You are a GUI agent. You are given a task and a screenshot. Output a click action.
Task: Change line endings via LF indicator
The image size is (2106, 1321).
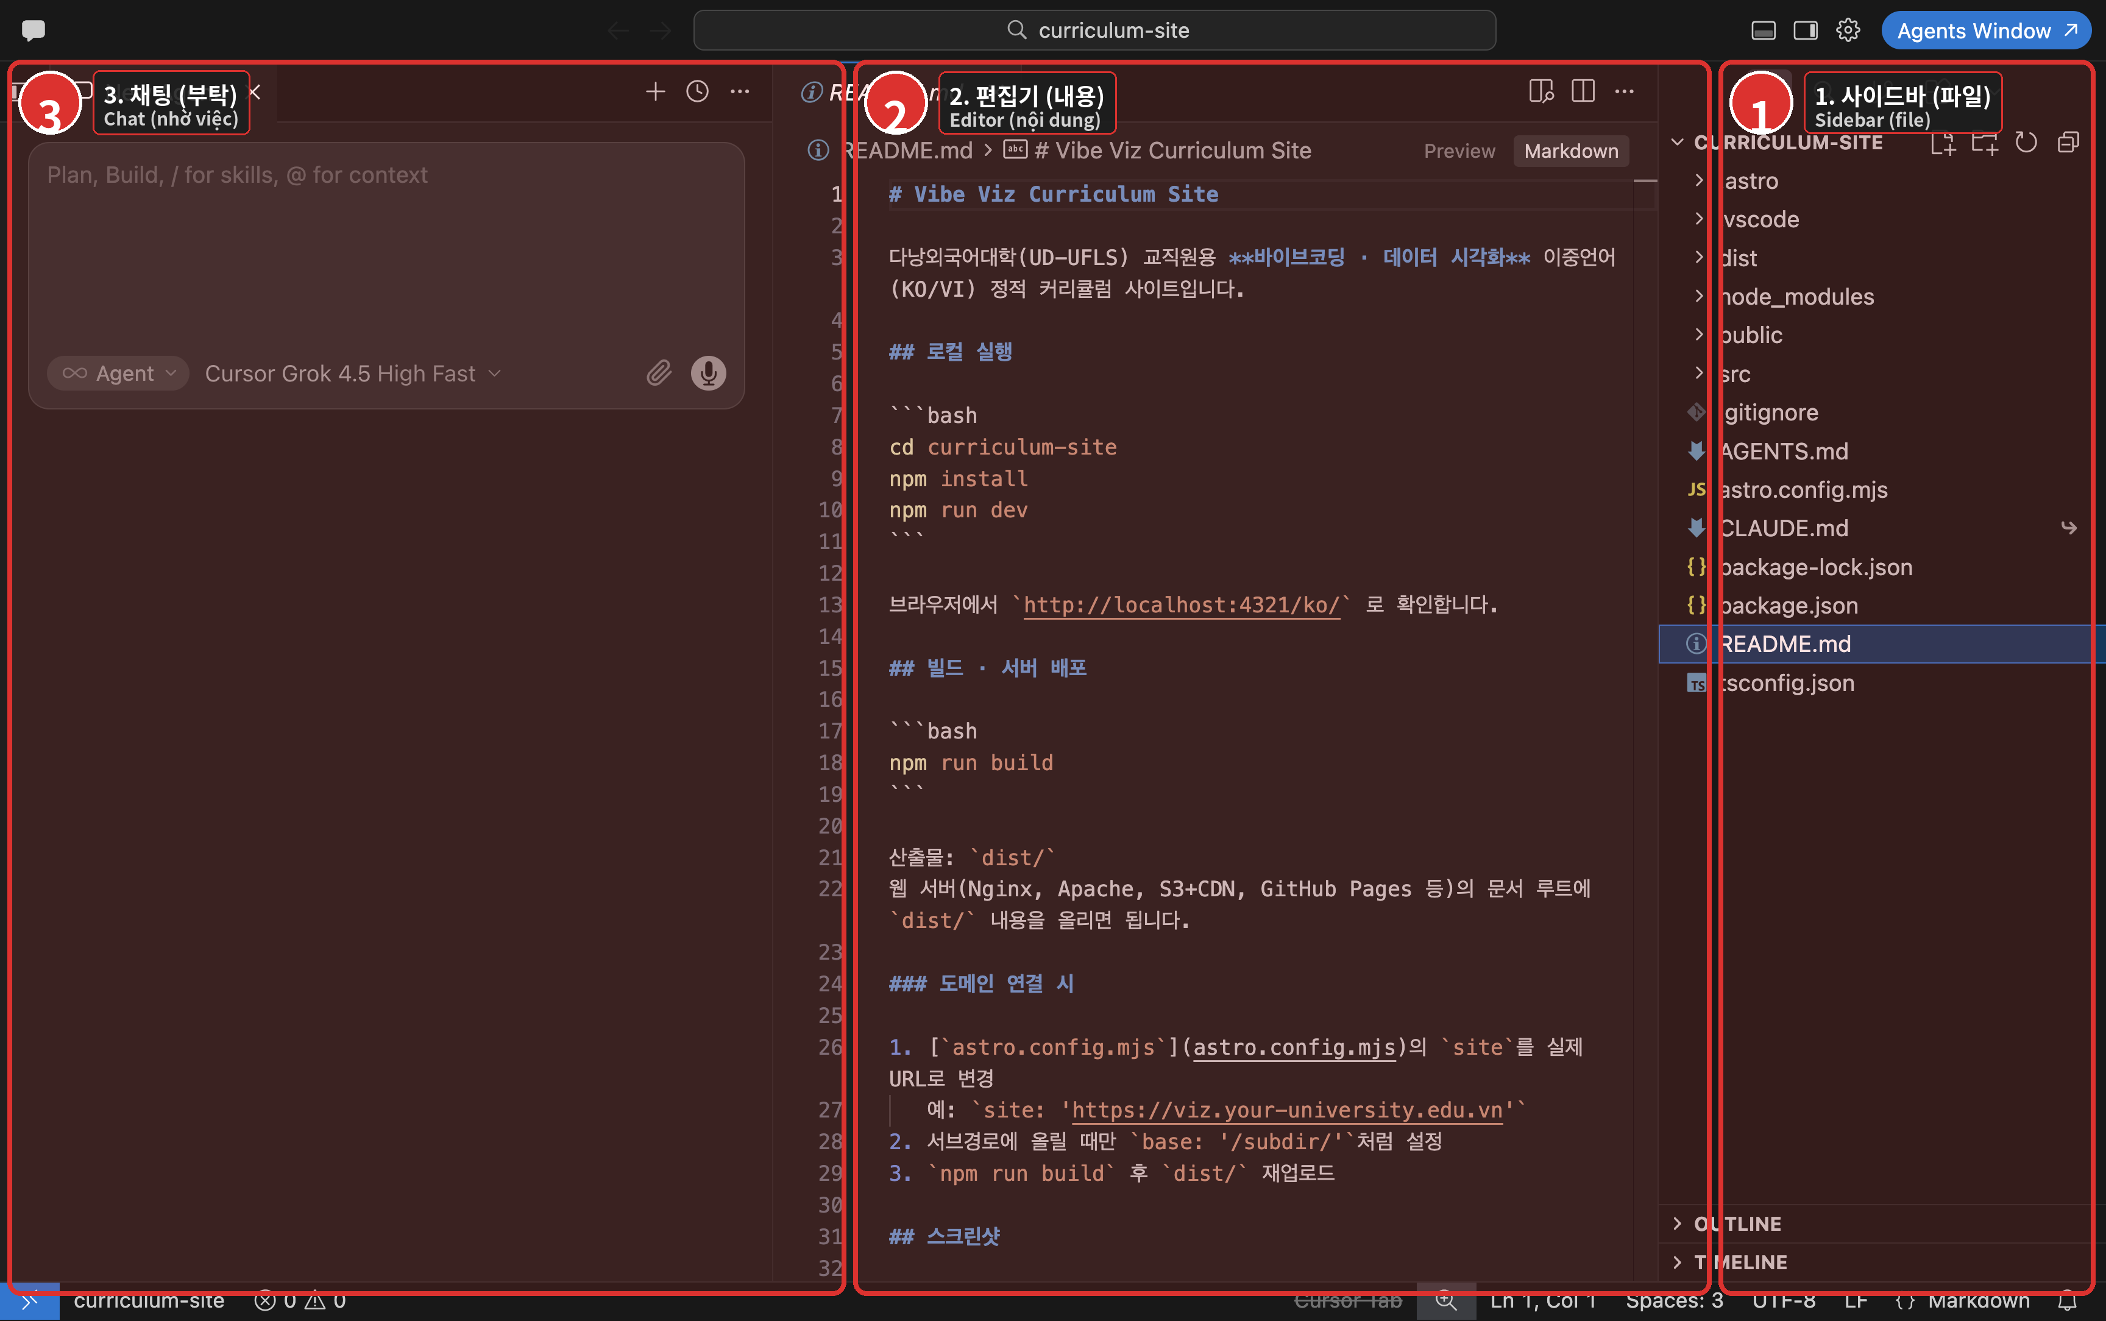tap(1856, 1301)
